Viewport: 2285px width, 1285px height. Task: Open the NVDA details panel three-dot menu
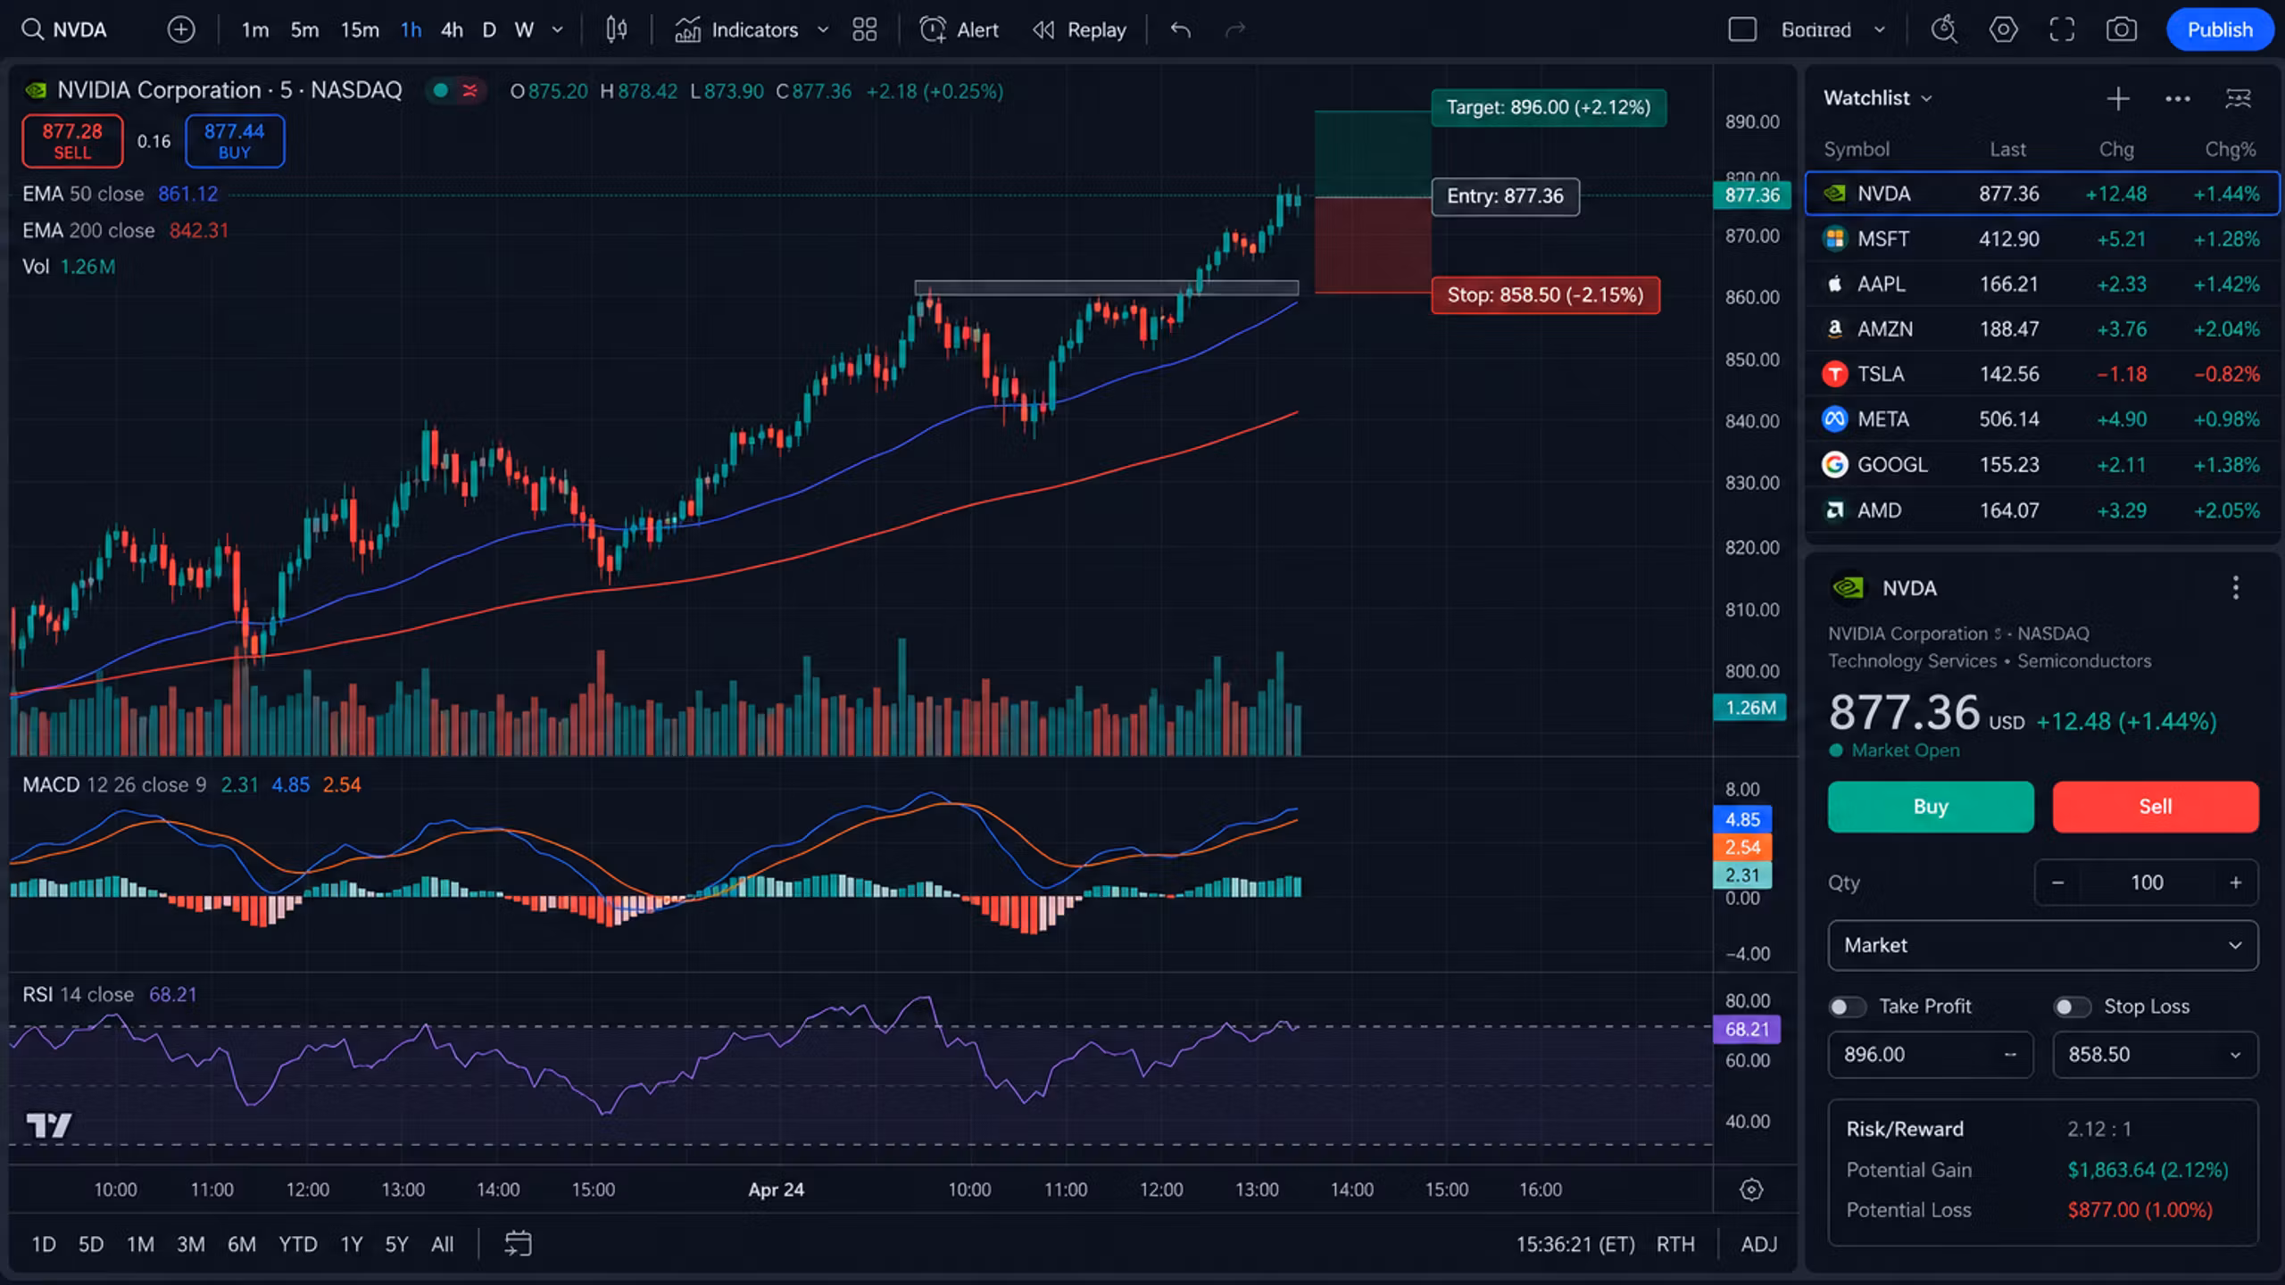(2236, 587)
